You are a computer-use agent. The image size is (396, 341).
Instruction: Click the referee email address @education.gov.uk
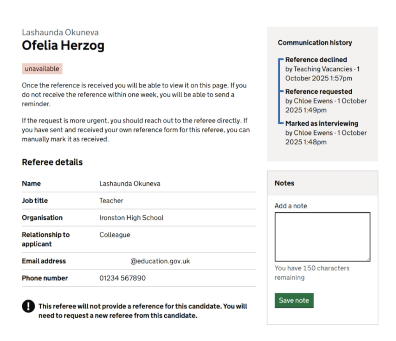tap(160, 261)
